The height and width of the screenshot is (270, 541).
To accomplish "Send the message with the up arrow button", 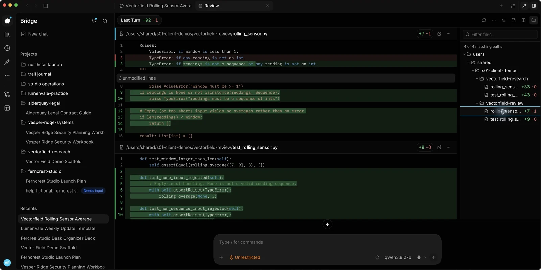I will (x=434, y=257).
